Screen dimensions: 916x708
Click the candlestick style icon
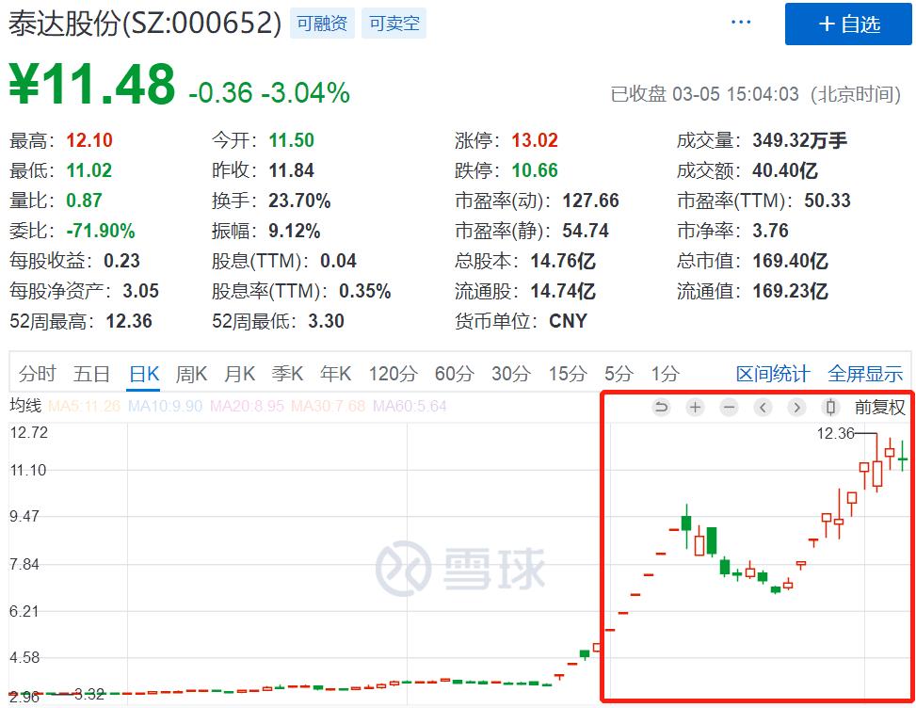point(828,407)
